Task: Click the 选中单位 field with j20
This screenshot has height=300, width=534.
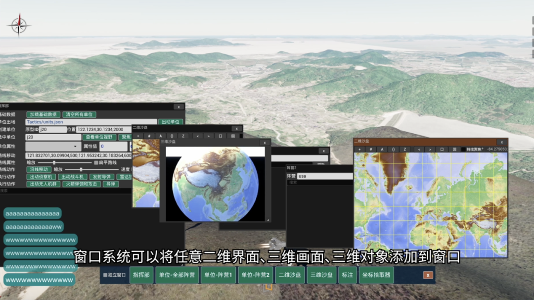Action: [53, 137]
